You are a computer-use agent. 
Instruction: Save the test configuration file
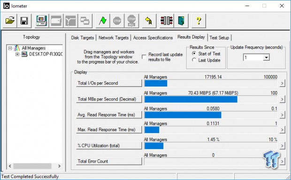pos(24,21)
